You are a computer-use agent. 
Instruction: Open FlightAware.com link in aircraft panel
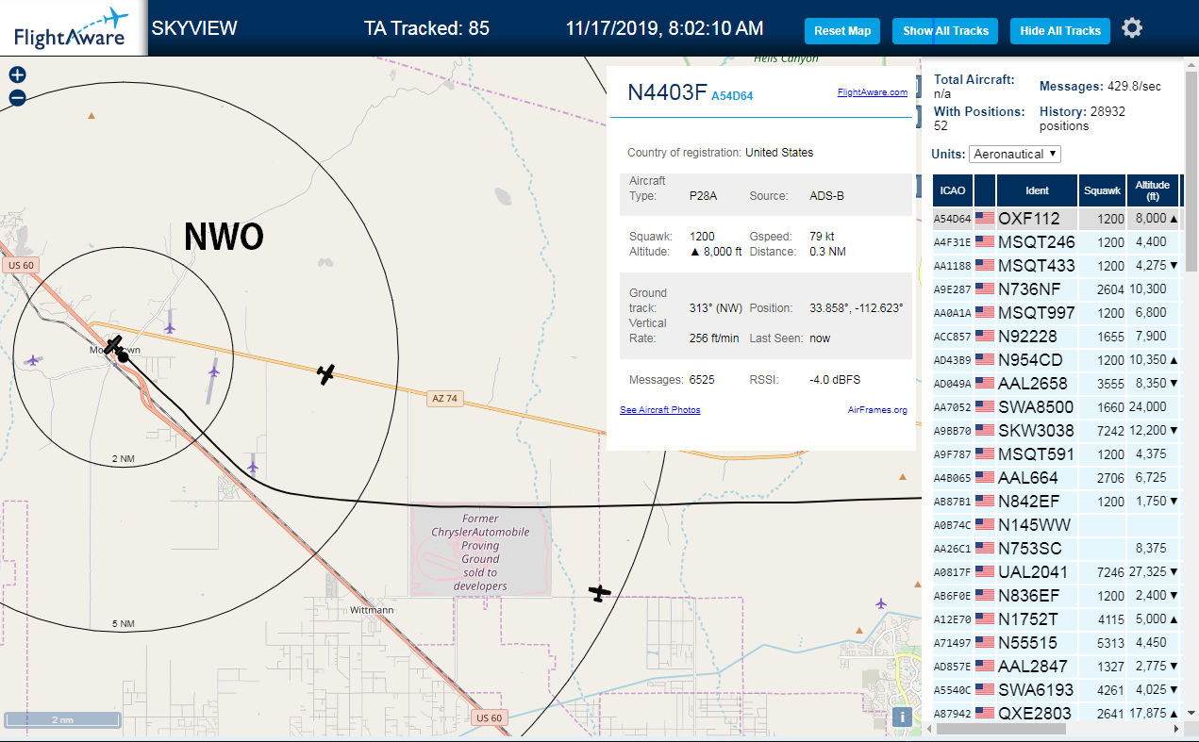tap(872, 92)
